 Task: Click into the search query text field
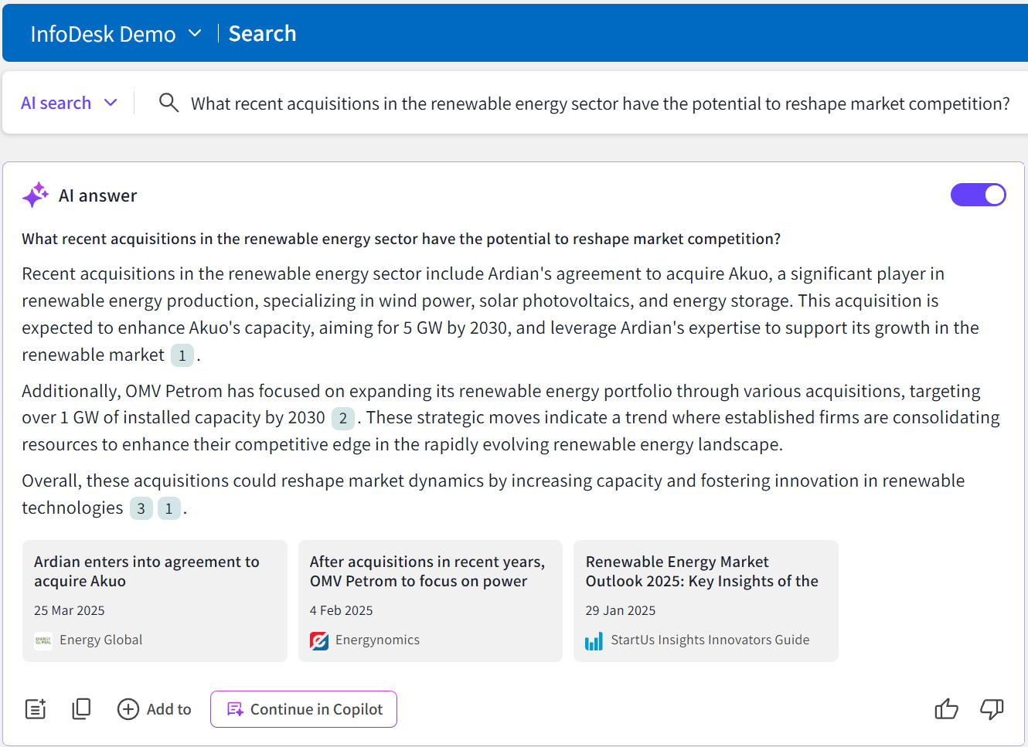[600, 104]
